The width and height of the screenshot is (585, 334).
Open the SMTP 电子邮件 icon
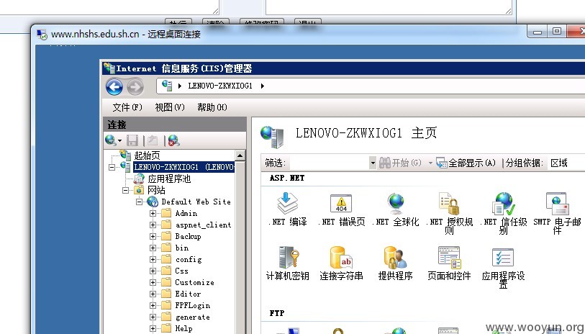coord(557,204)
